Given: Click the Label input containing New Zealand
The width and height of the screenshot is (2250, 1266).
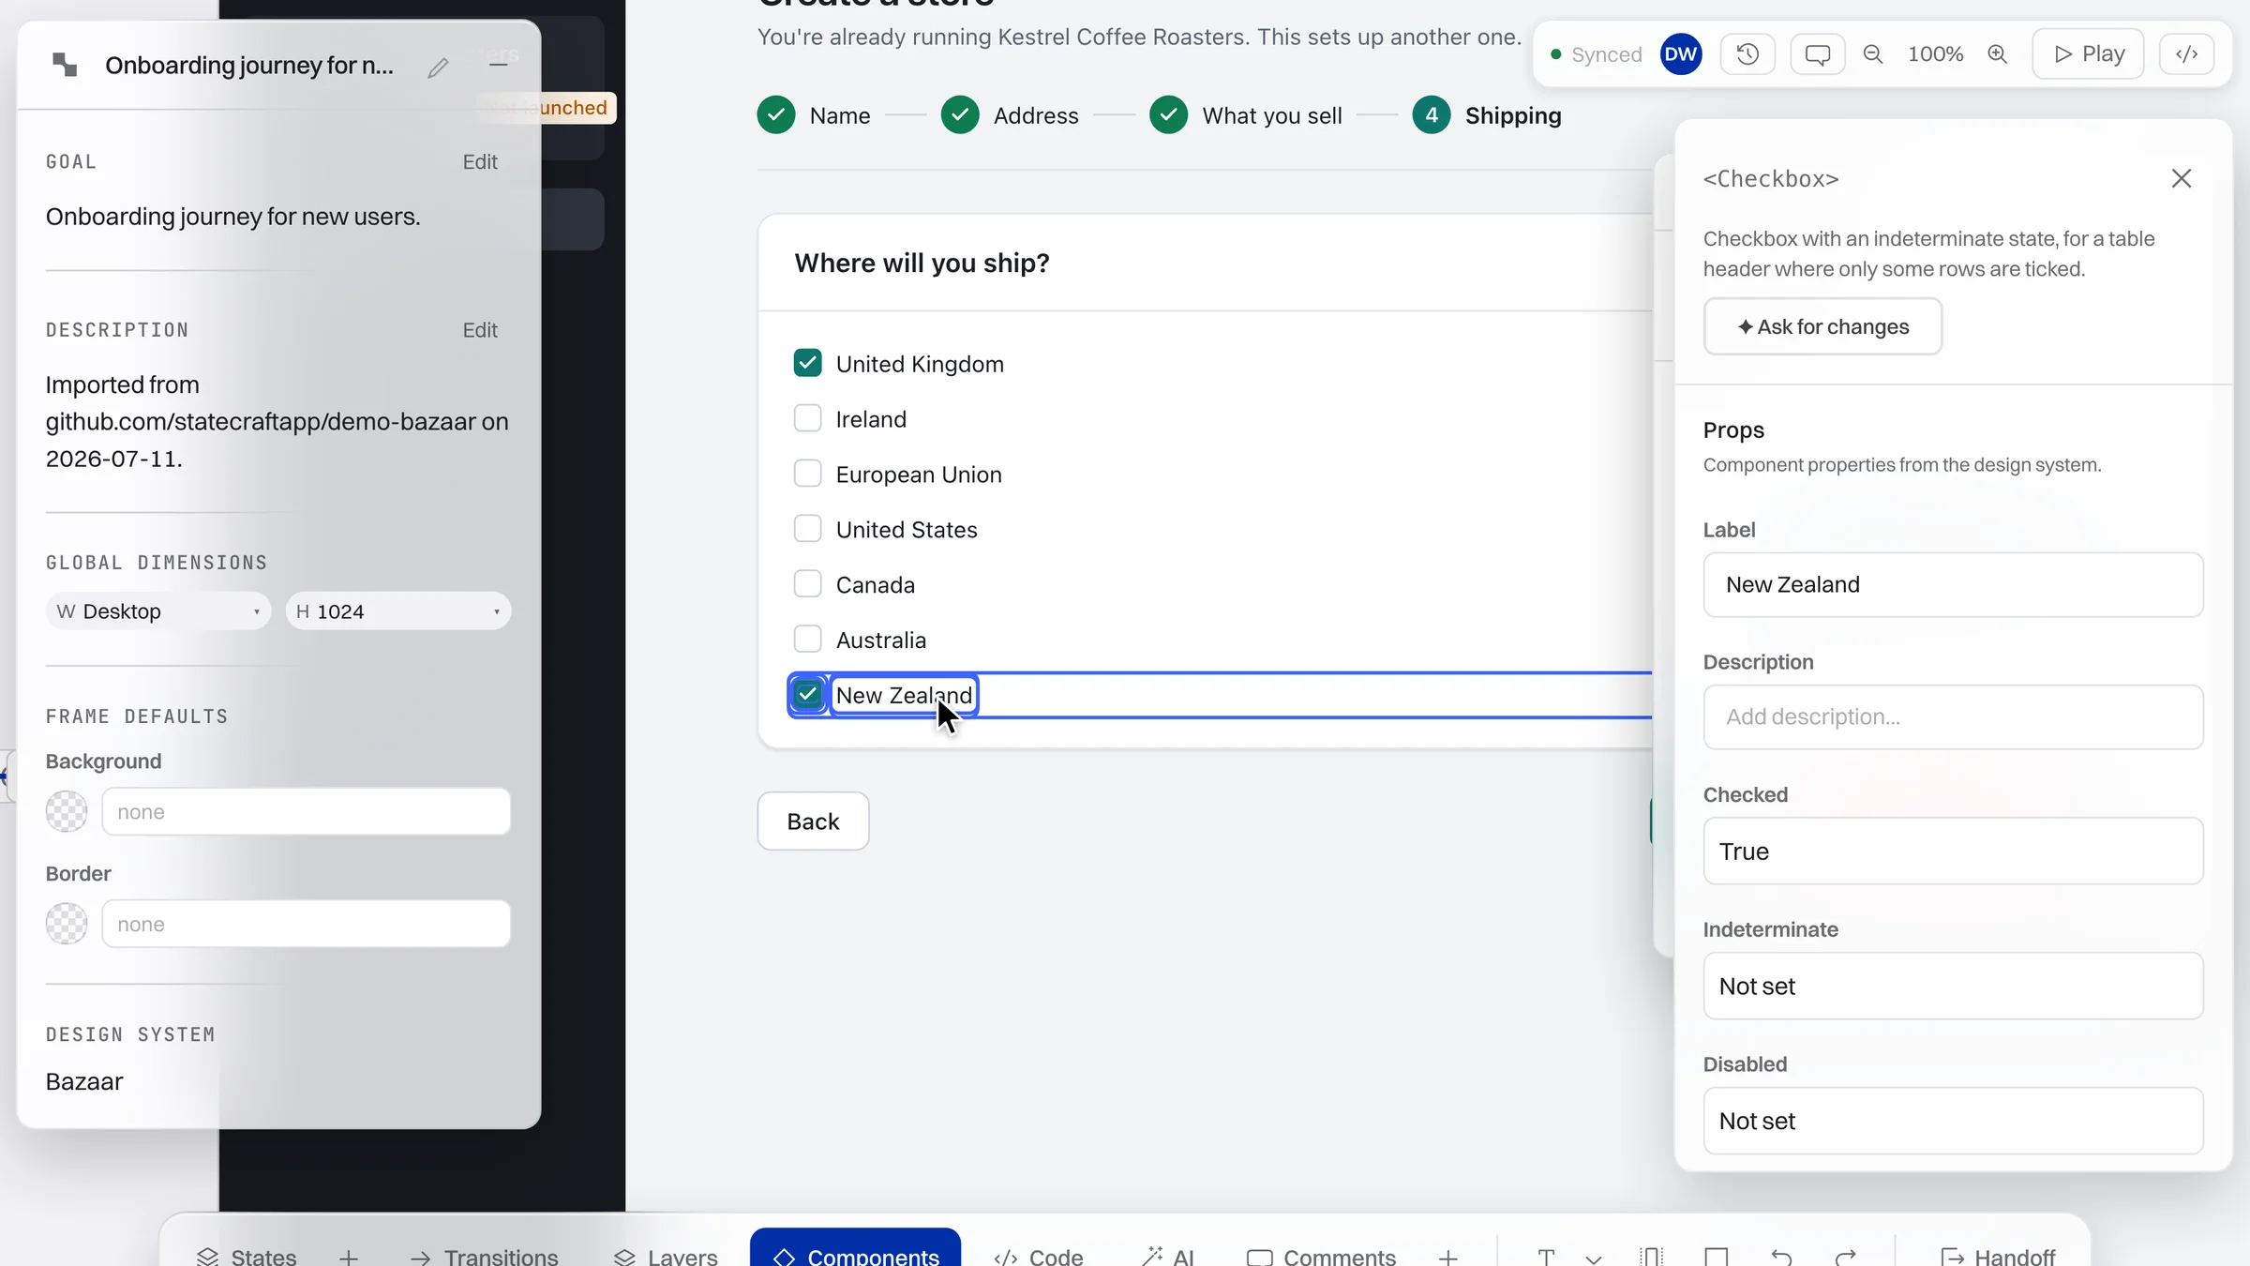Looking at the screenshot, I should (x=1954, y=584).
